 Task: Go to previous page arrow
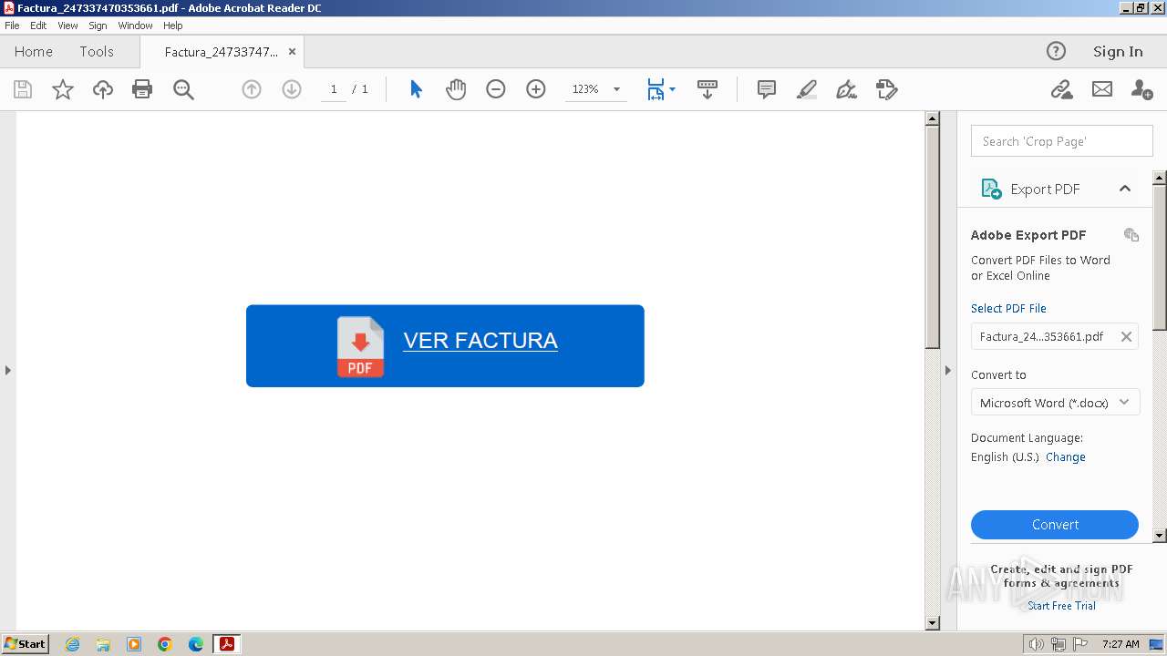pyautogui.click(x=252, y=89)
